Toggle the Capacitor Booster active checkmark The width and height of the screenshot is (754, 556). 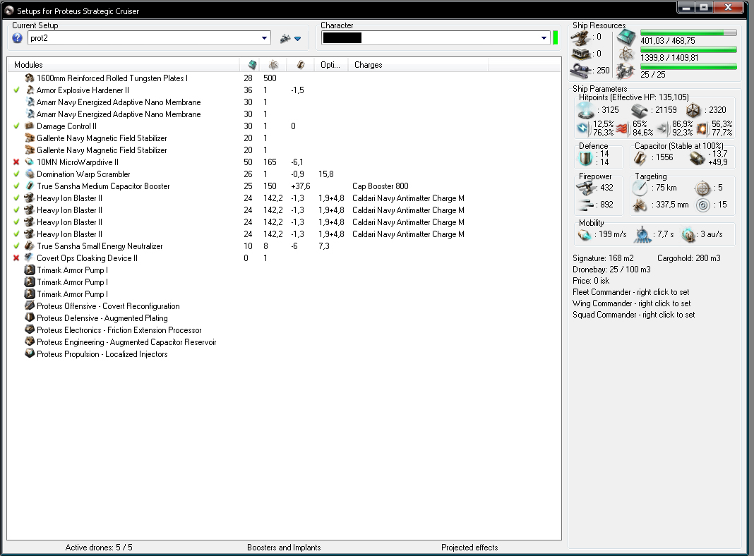(x=16, y=186)
